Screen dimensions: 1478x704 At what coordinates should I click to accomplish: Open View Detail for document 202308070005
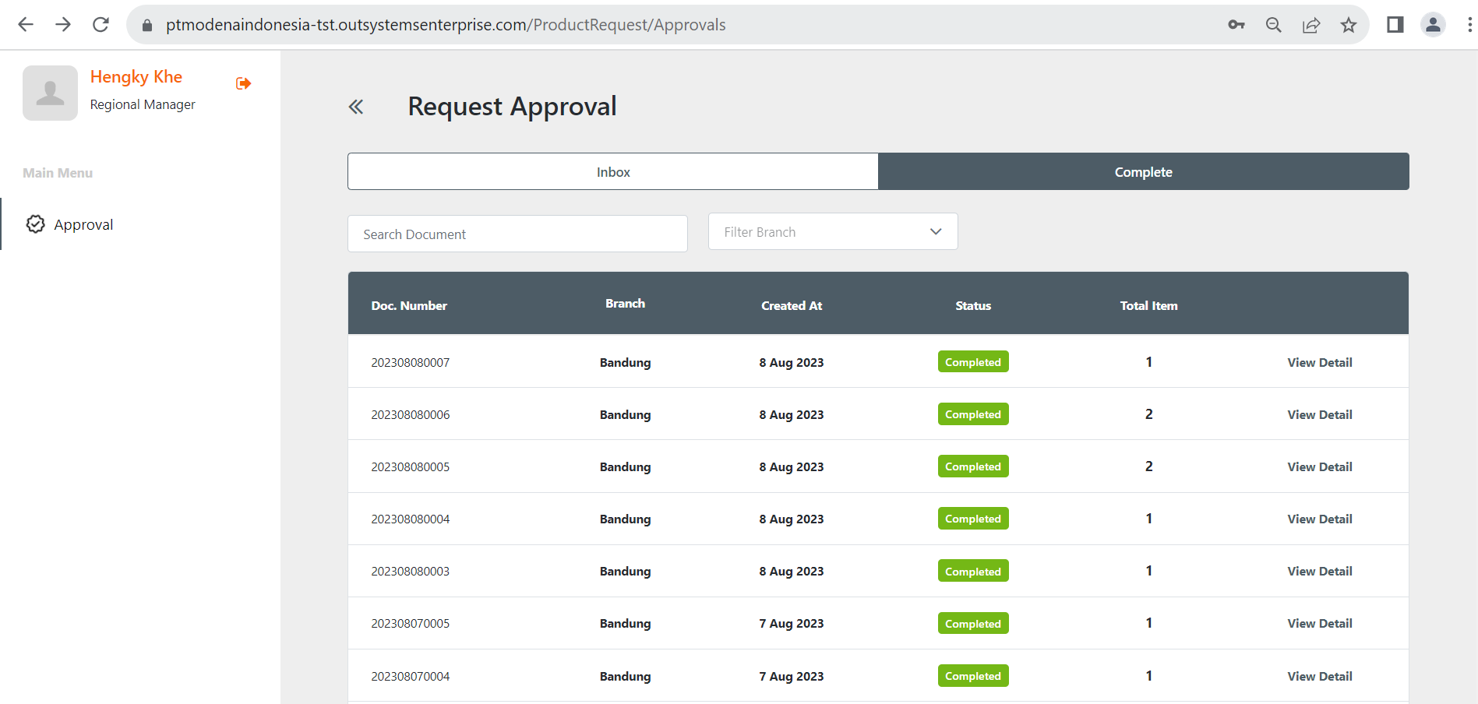click(1319, 624)
